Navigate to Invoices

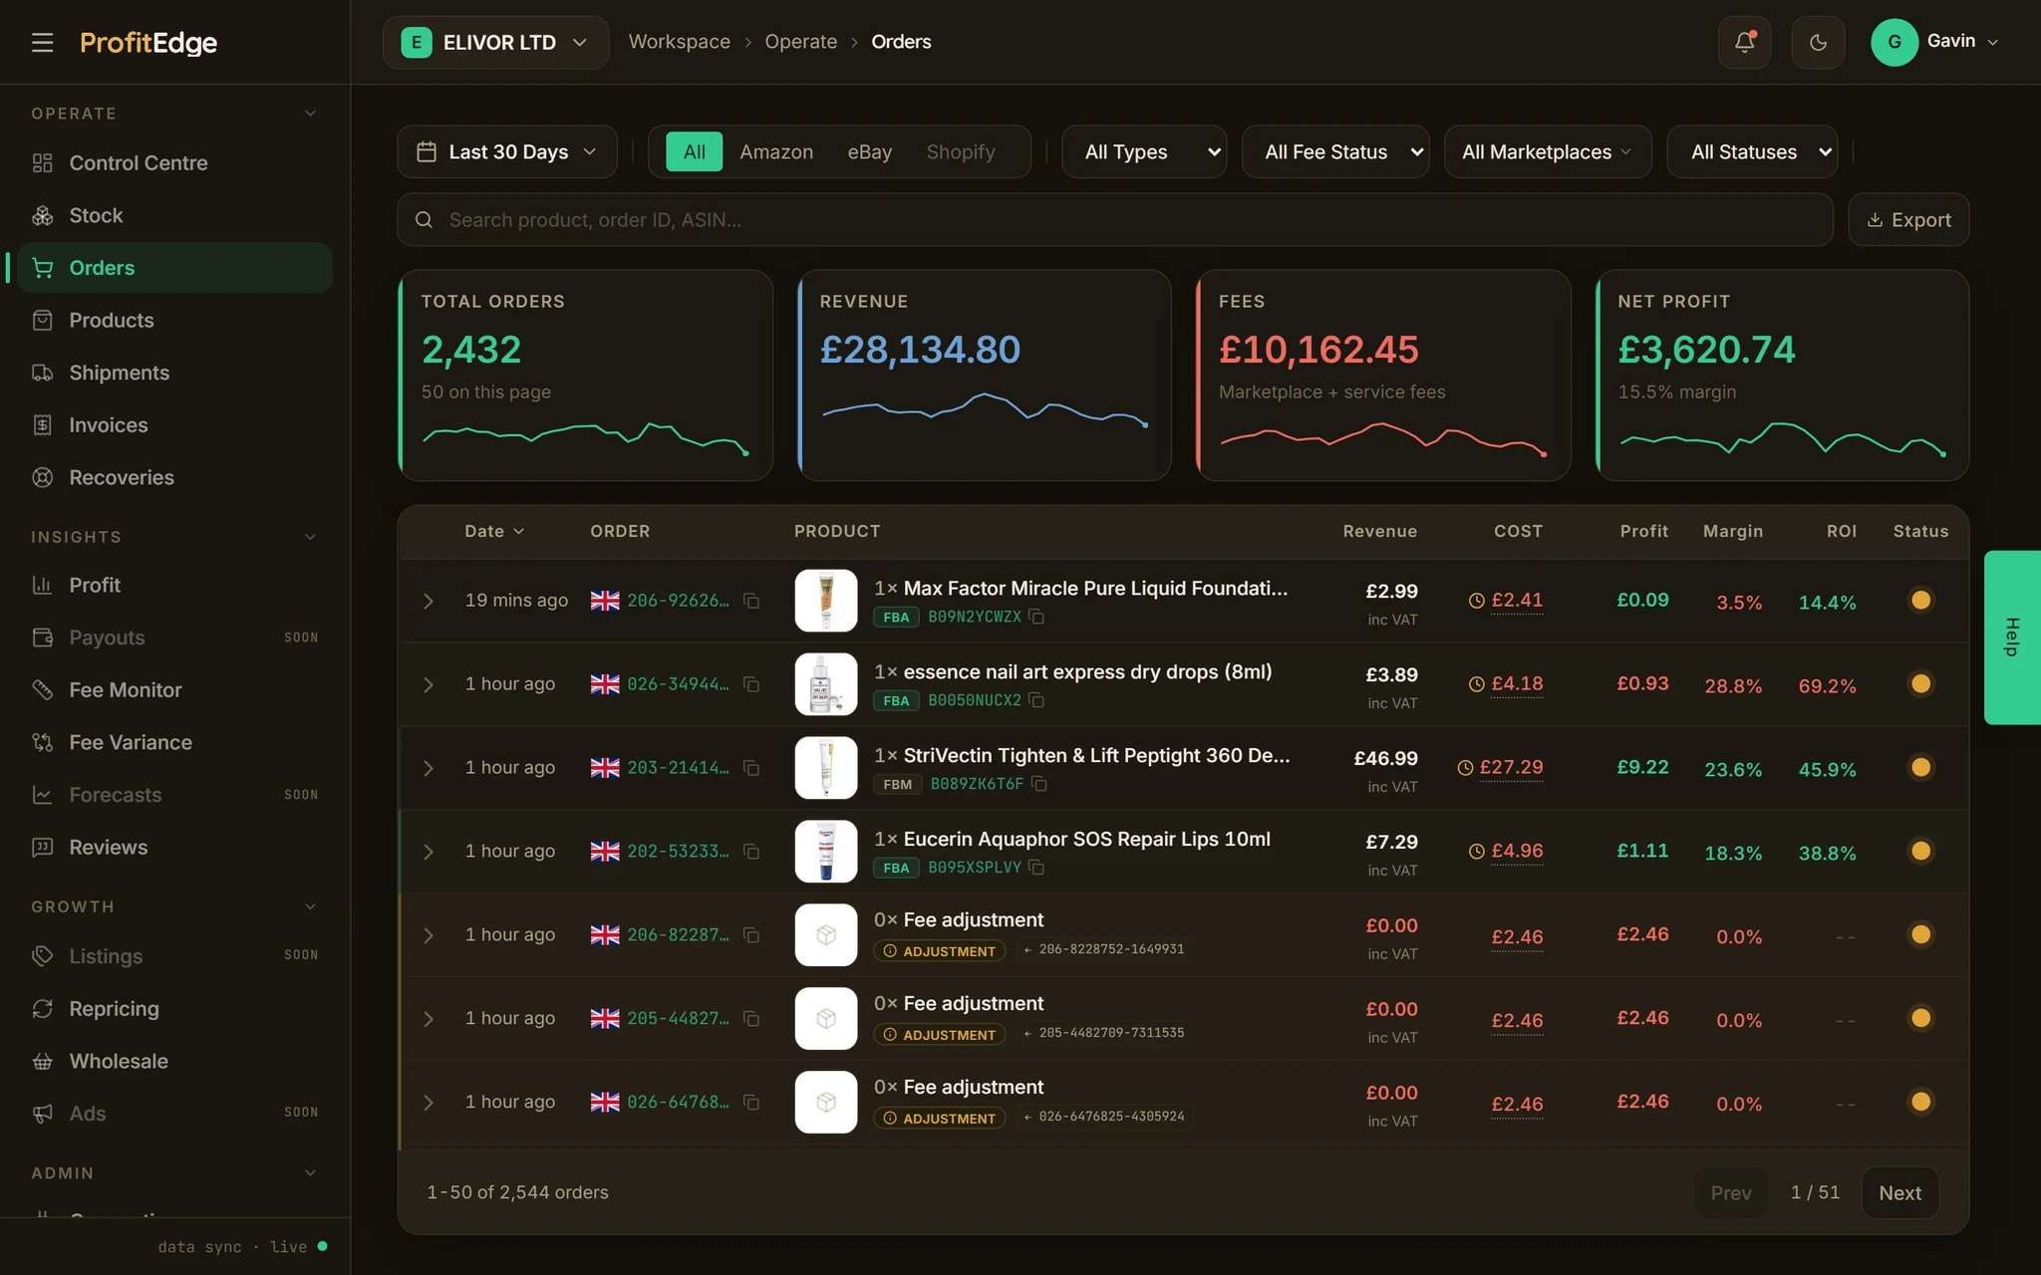pyautogui.click(x=174, y=425)
